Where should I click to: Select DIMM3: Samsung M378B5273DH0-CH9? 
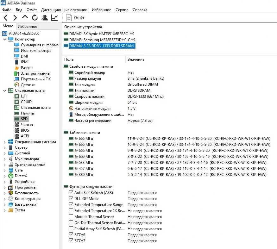(102, 40)
